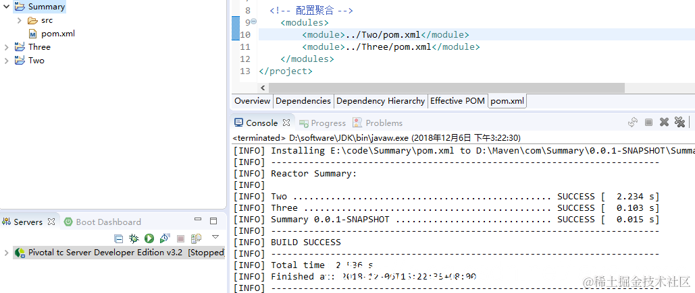
Task: Click the closing </modules> tag line
Action: click(x=307, y=59)
